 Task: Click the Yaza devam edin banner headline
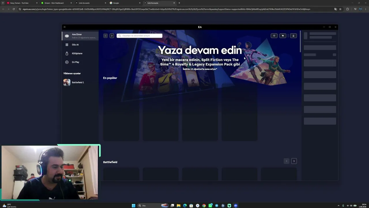tap(200, 50)
